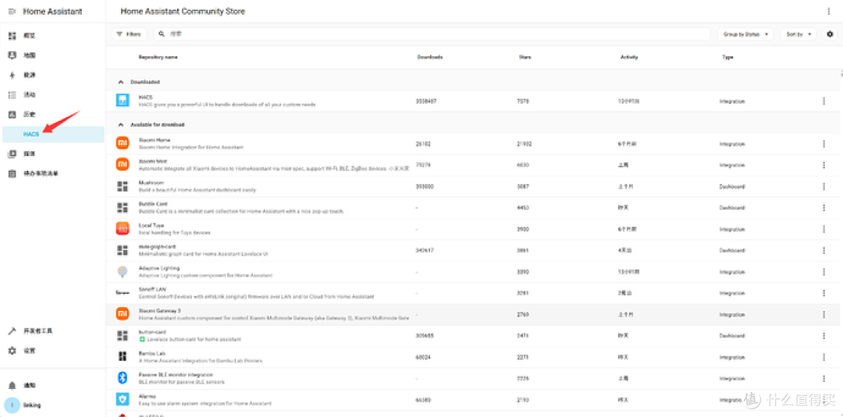This screenshot has width=843, height=417.
Task: Click the Bambu Lab logo icon
Action: [123, 356]
